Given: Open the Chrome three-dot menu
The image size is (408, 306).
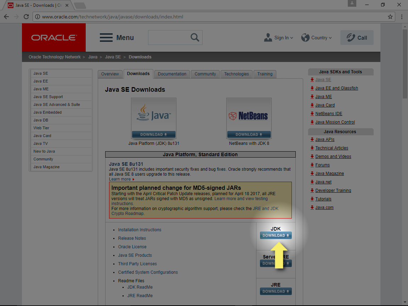Looking at the screenshot, I should point(402,17).
